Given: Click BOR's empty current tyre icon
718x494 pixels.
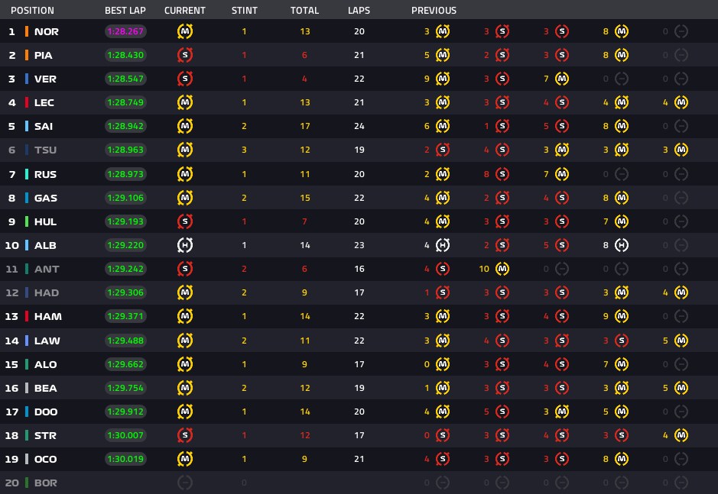Looking at the screenshot, I should (x=185, y=483).
